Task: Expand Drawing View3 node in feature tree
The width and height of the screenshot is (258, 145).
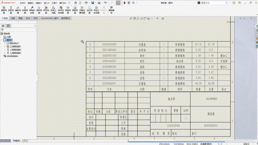Action: [x=5, y=53]
